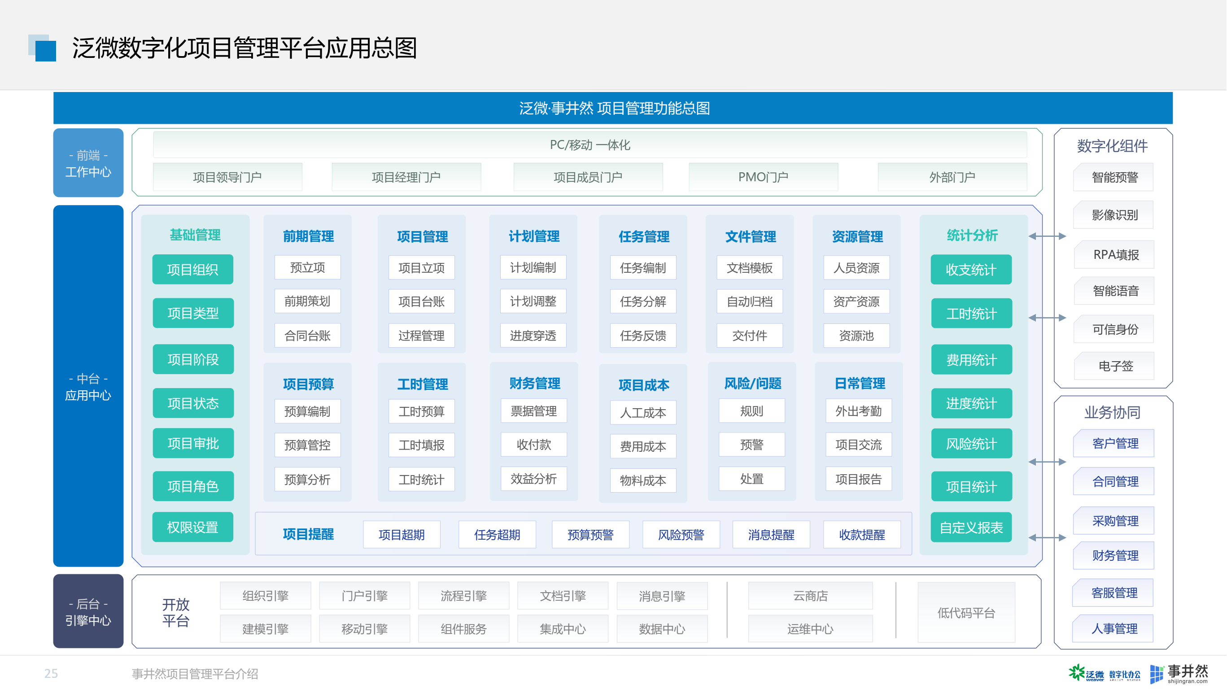This screenshot has width=1227, height=690.
Task: Select 预警 under 风险/问题
Action: click(x=751, y=444)
